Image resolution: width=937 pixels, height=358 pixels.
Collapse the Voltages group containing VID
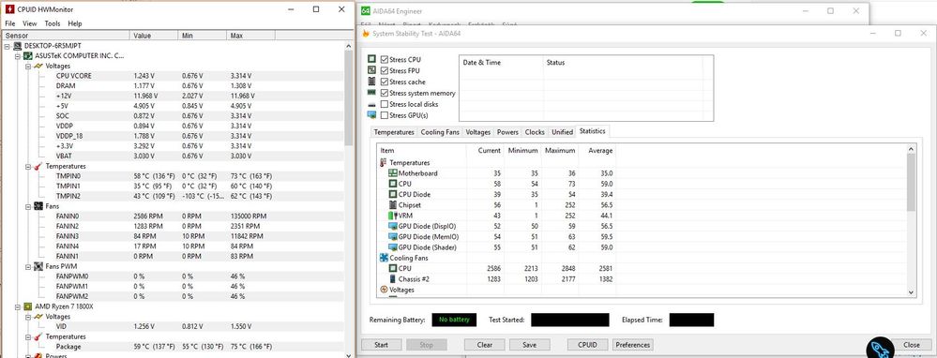point(28,316)
